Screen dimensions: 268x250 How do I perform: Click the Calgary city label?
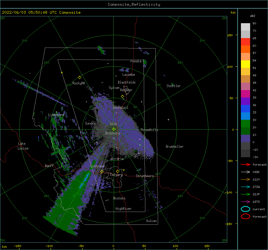pos(116,175)
